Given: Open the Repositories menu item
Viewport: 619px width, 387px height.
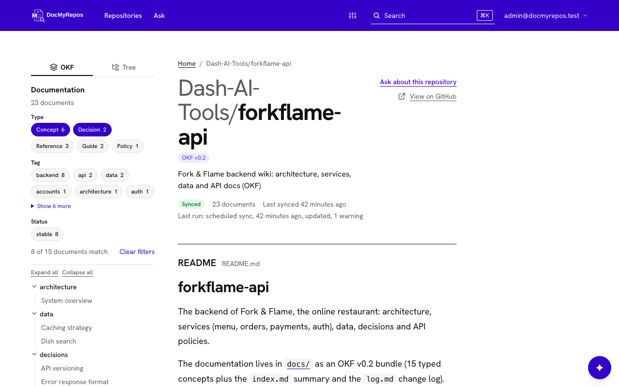Looking at the screenshot, I should click(x=123, y=15).
